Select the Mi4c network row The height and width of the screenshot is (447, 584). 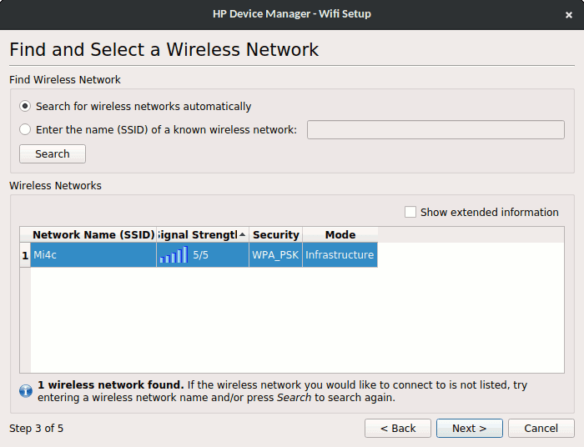[92, 255]
